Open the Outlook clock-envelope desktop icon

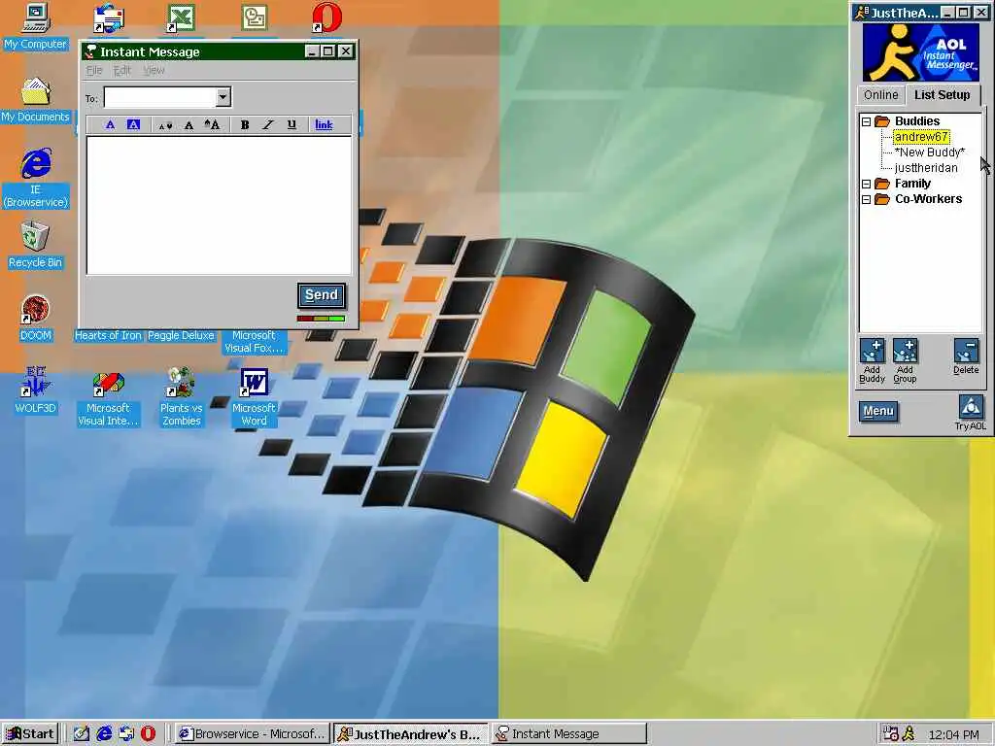(254, 17)
